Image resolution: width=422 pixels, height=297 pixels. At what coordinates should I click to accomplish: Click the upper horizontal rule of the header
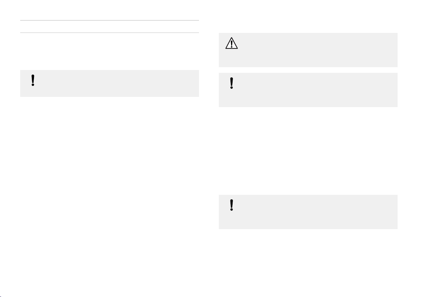(x=109, y=20)
